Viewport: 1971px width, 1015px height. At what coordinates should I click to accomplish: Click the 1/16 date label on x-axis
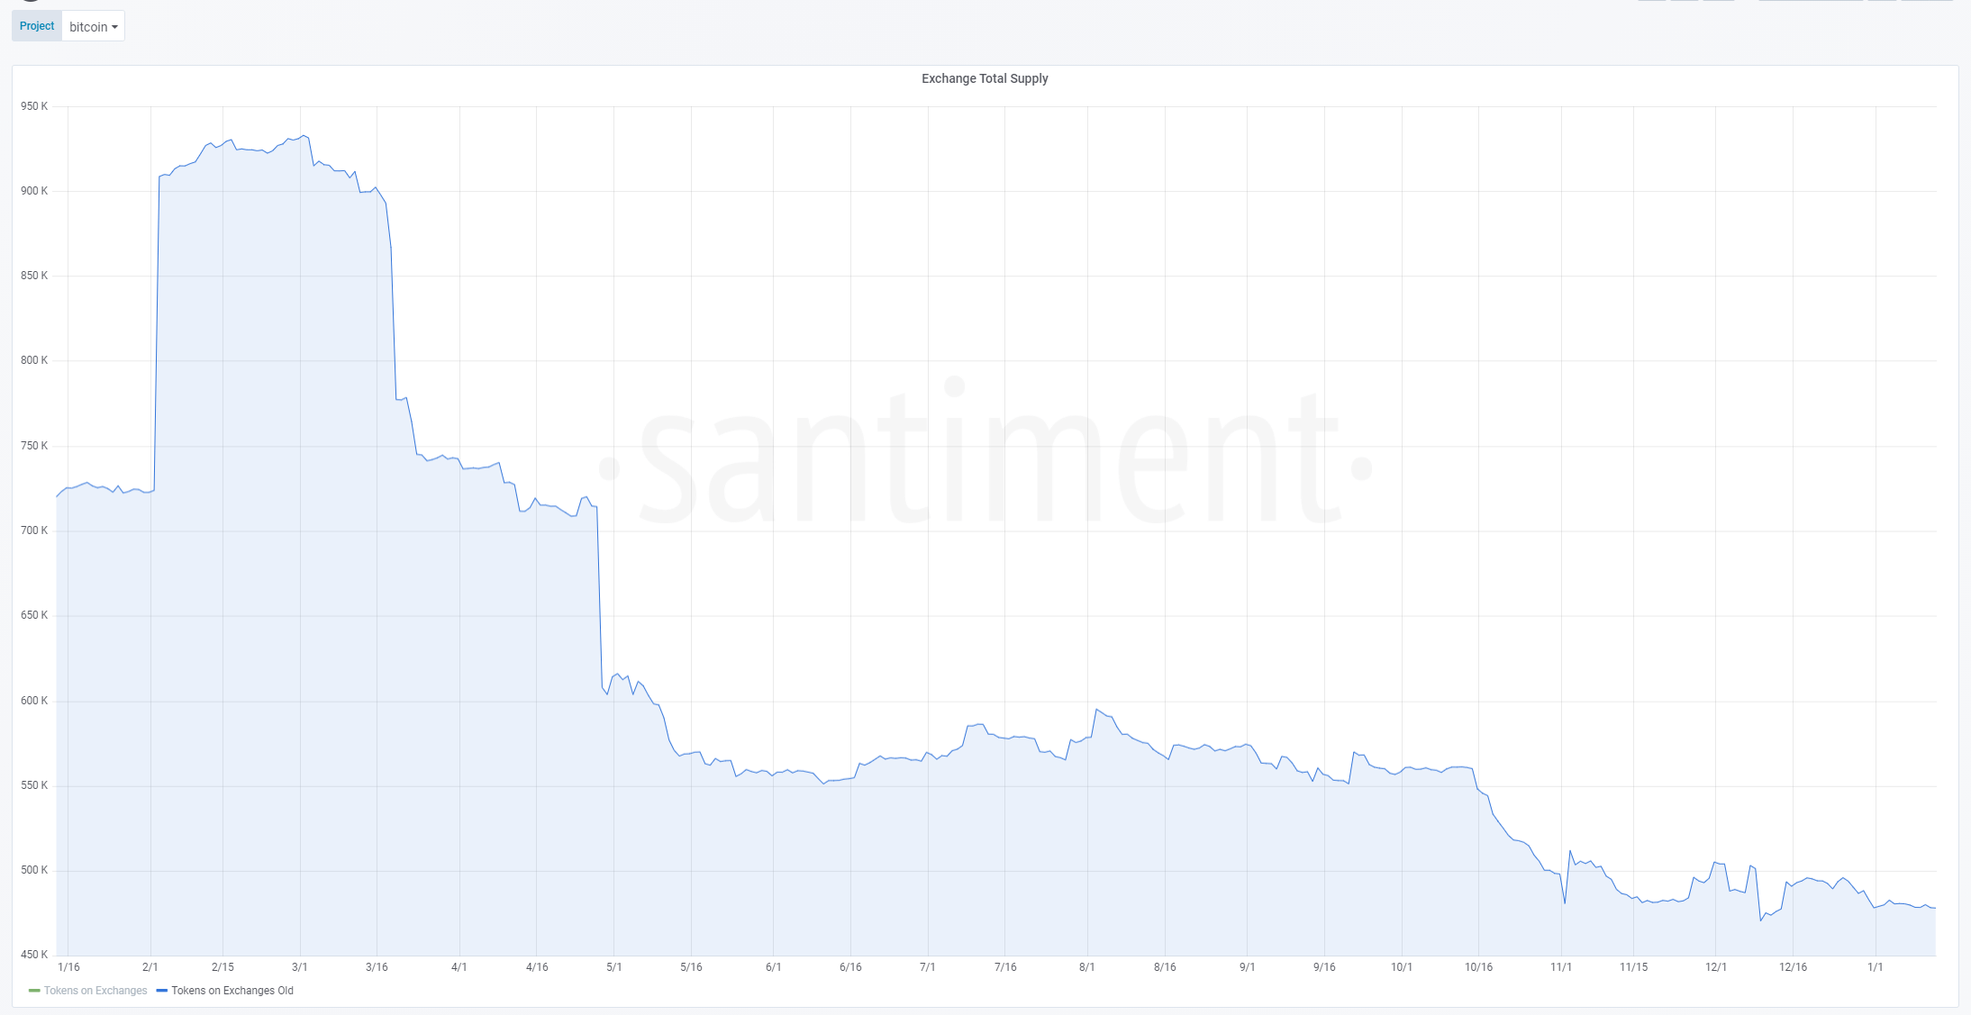click(x=68, y=967)
